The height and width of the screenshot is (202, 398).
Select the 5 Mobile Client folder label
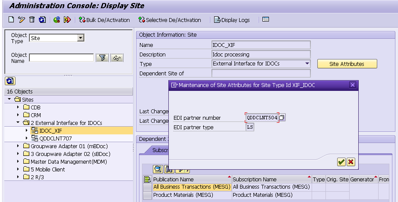click(48, 169)
